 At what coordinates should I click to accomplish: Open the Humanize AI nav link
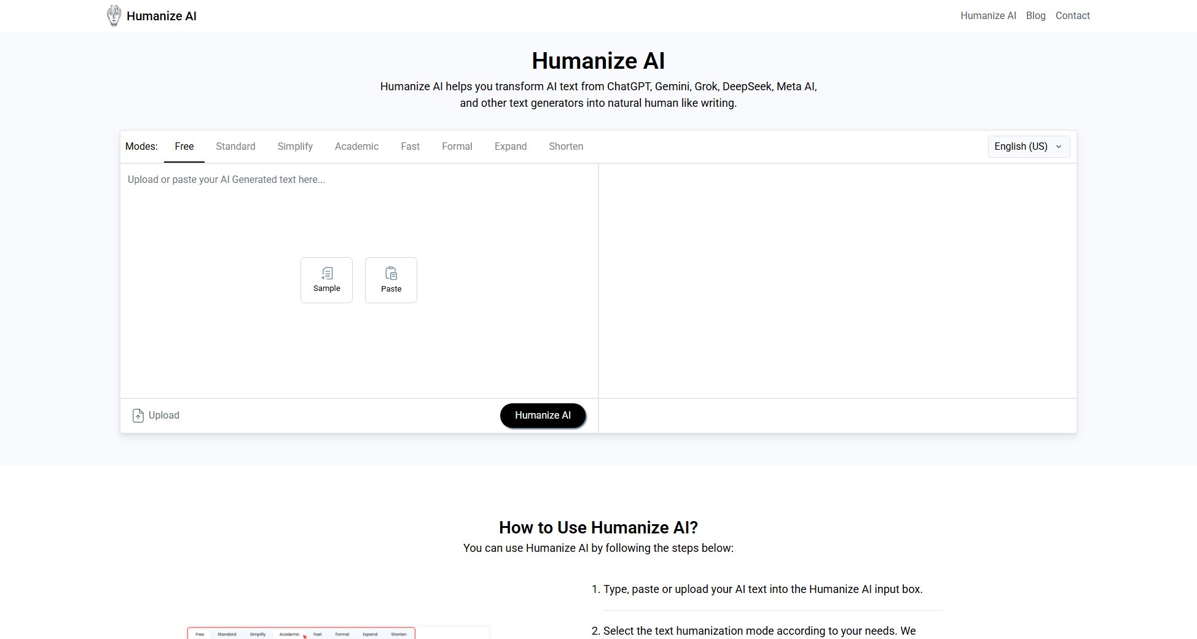(988, 16)
